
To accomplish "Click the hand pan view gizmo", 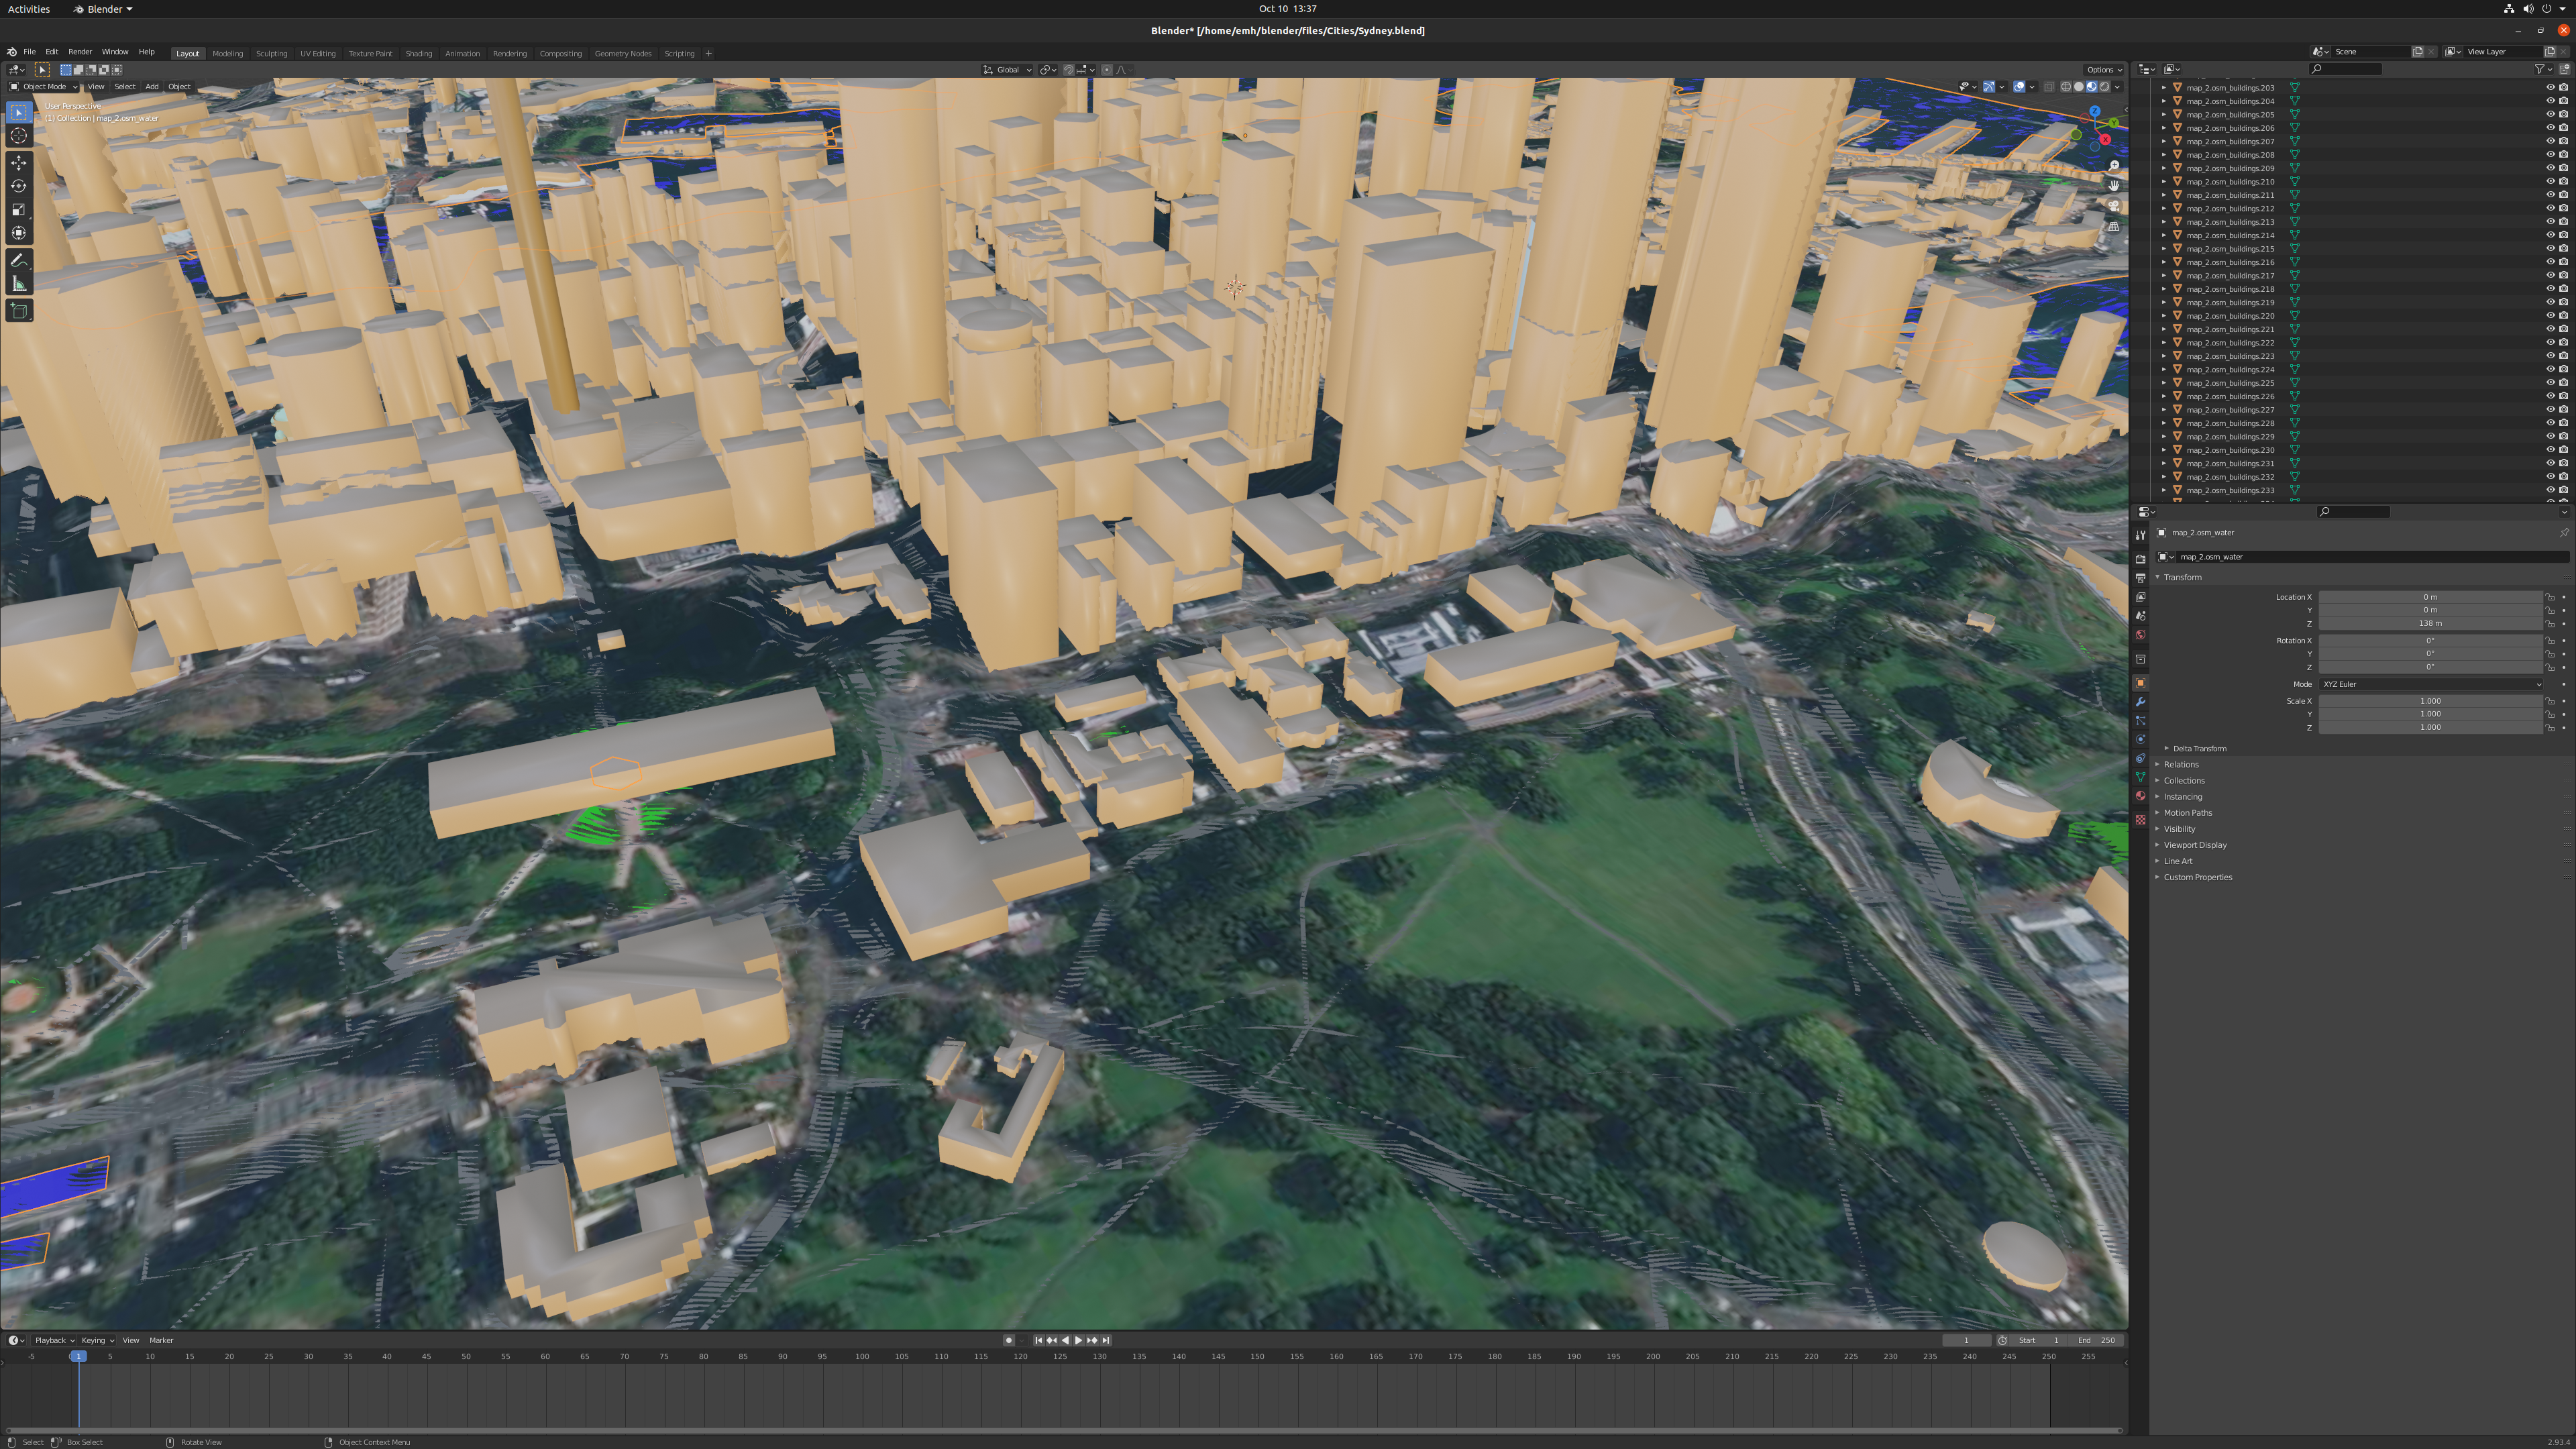I will point(2113,186).
